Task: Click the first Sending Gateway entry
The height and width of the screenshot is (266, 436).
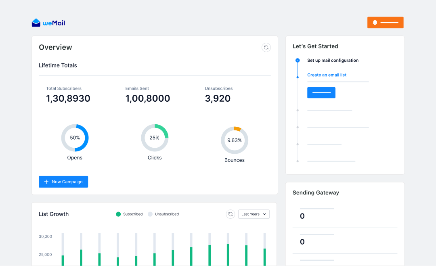Action: coord(302,216)
